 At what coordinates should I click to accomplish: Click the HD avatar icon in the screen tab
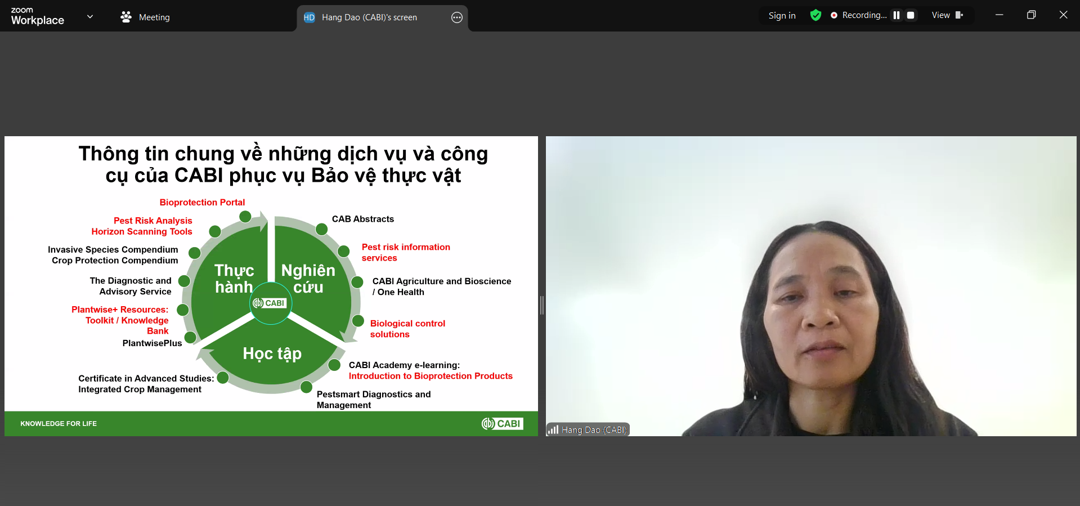[x=309, y=17]
